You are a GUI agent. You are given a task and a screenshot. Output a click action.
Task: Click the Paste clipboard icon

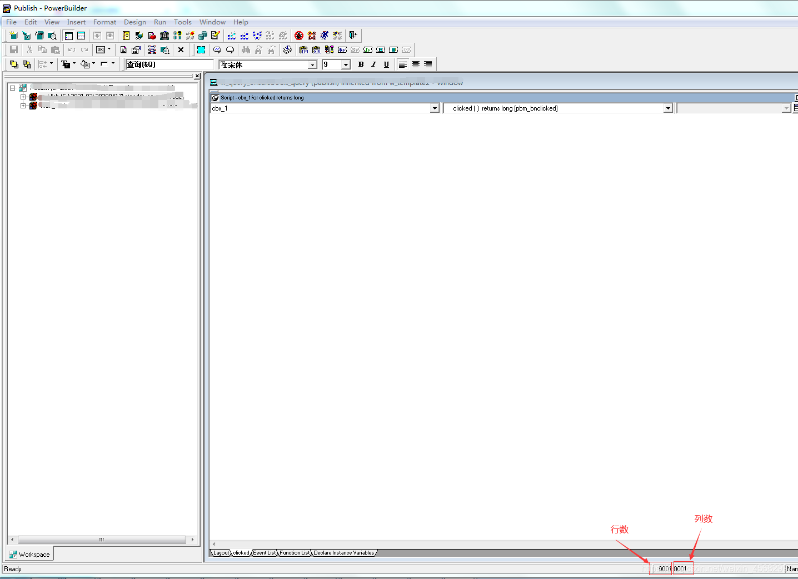pyautogui.click(x=55, y=50)
